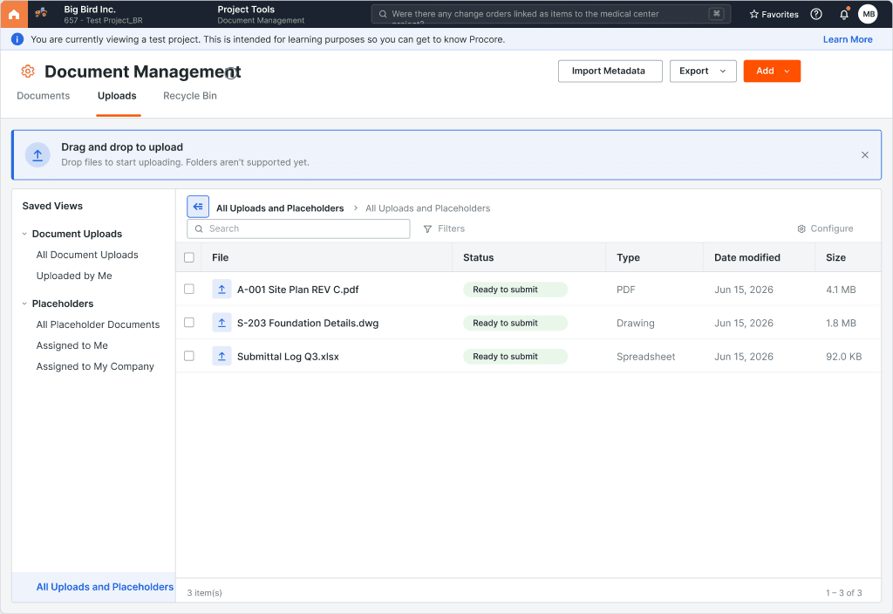
Task: Click upload icon for S-203 Foundation Details
Action: (222, 323)
